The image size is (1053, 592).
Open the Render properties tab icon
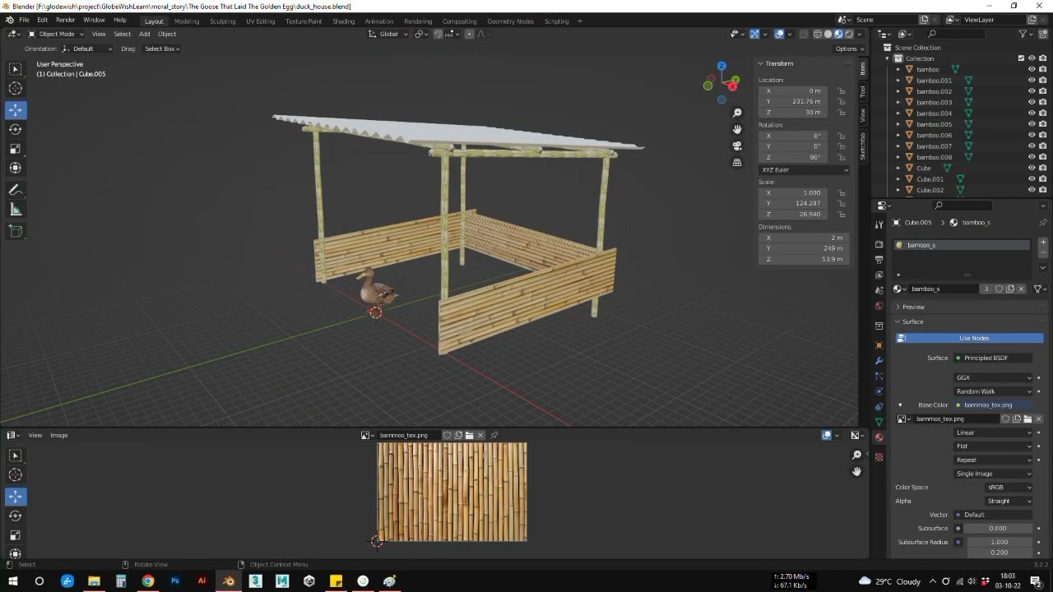click(x=879, y=244)
